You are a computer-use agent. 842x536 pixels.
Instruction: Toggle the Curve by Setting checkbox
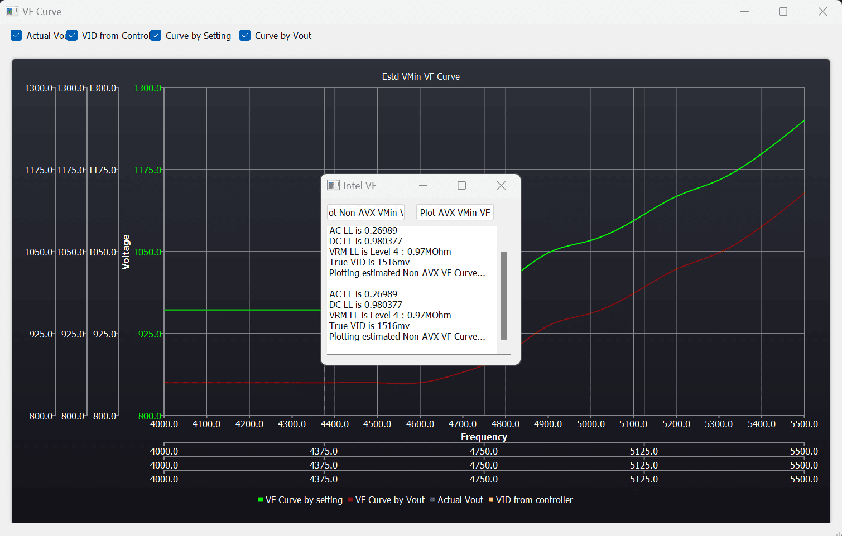pyautogui.click(x=156, y=36)
